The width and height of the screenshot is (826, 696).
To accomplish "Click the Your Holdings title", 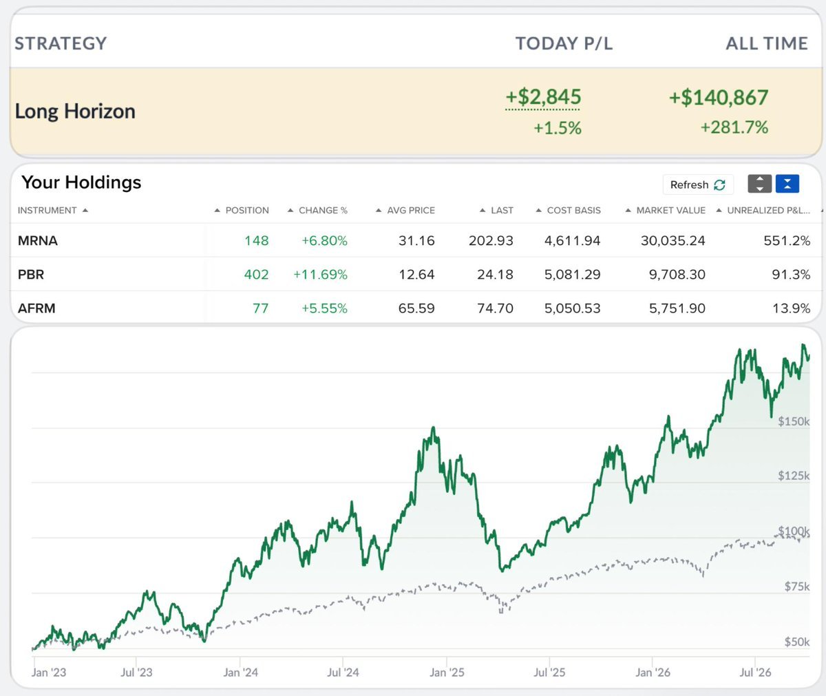I will click(x=81, y=182).
